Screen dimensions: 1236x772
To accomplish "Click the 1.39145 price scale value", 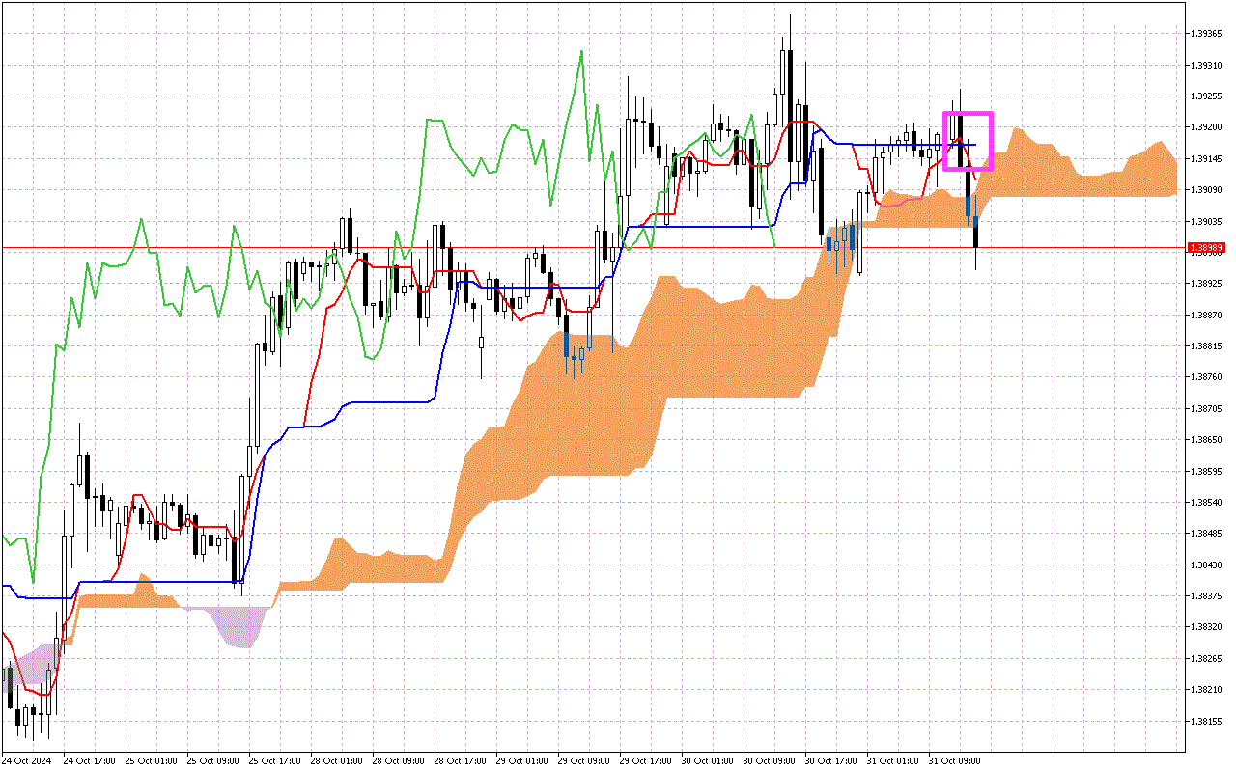I will tap(1207, 158).
